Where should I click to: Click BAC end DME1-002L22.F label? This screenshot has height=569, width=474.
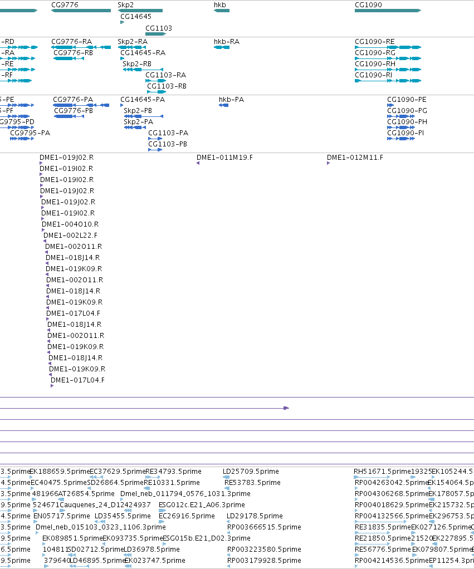coord(70,235)
